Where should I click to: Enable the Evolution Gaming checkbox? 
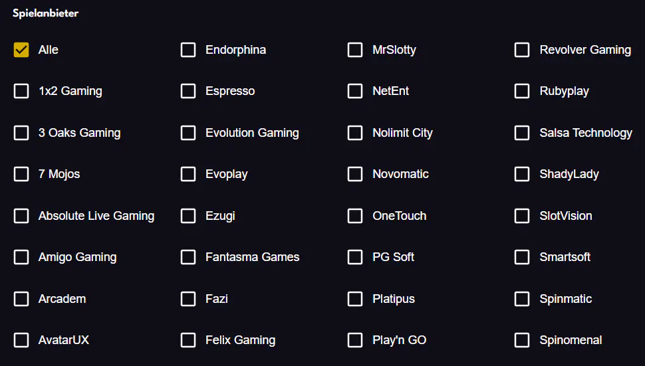(188, 133)
